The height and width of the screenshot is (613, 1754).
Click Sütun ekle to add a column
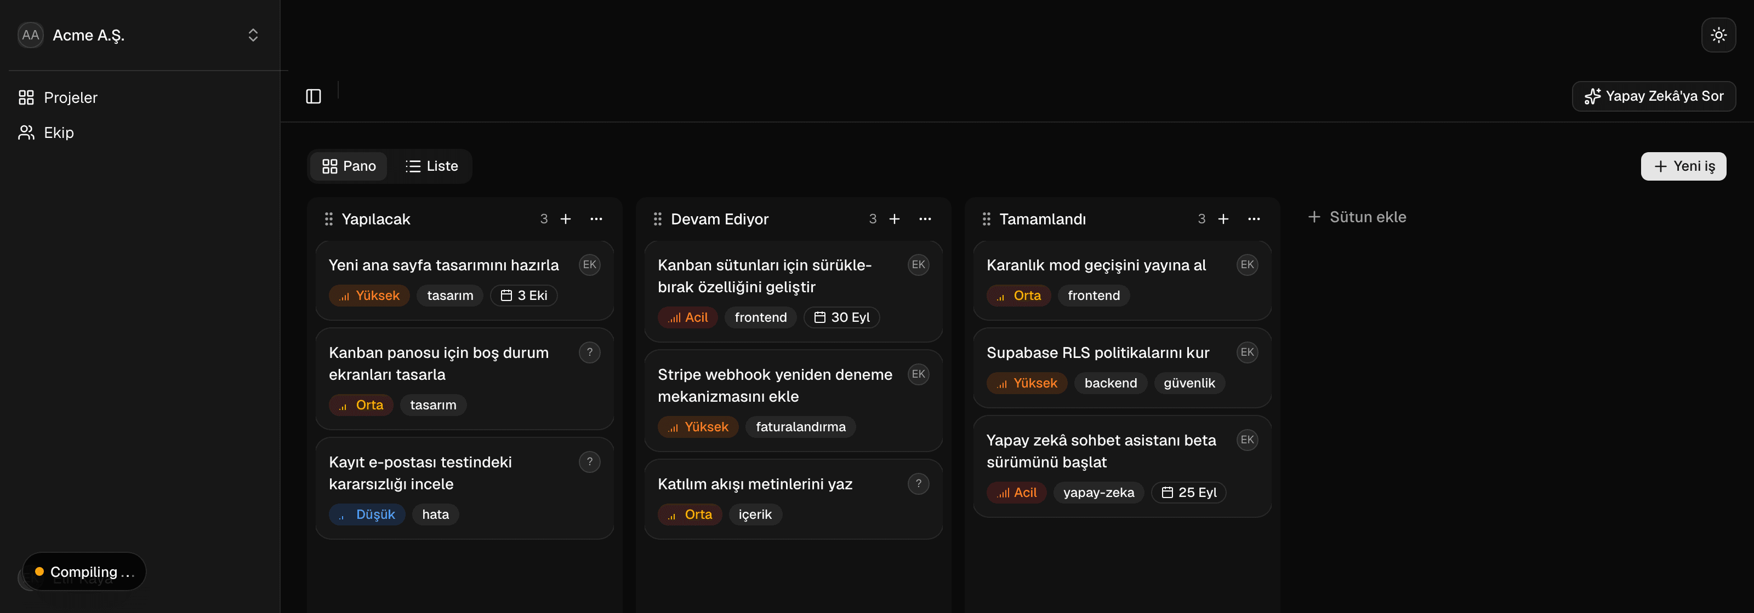coord(1357,217)
